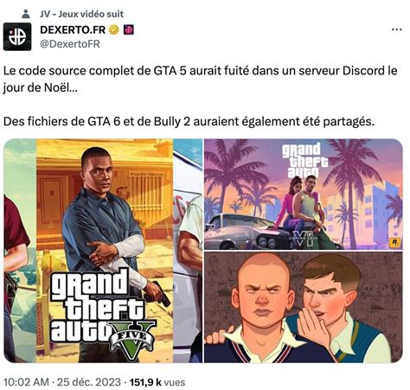Image resolution: width=410 pixels, height=390 pixels.
Task: Click the Rockstar Games logo on the GTA VI image
Action: (x=394, y=242)
